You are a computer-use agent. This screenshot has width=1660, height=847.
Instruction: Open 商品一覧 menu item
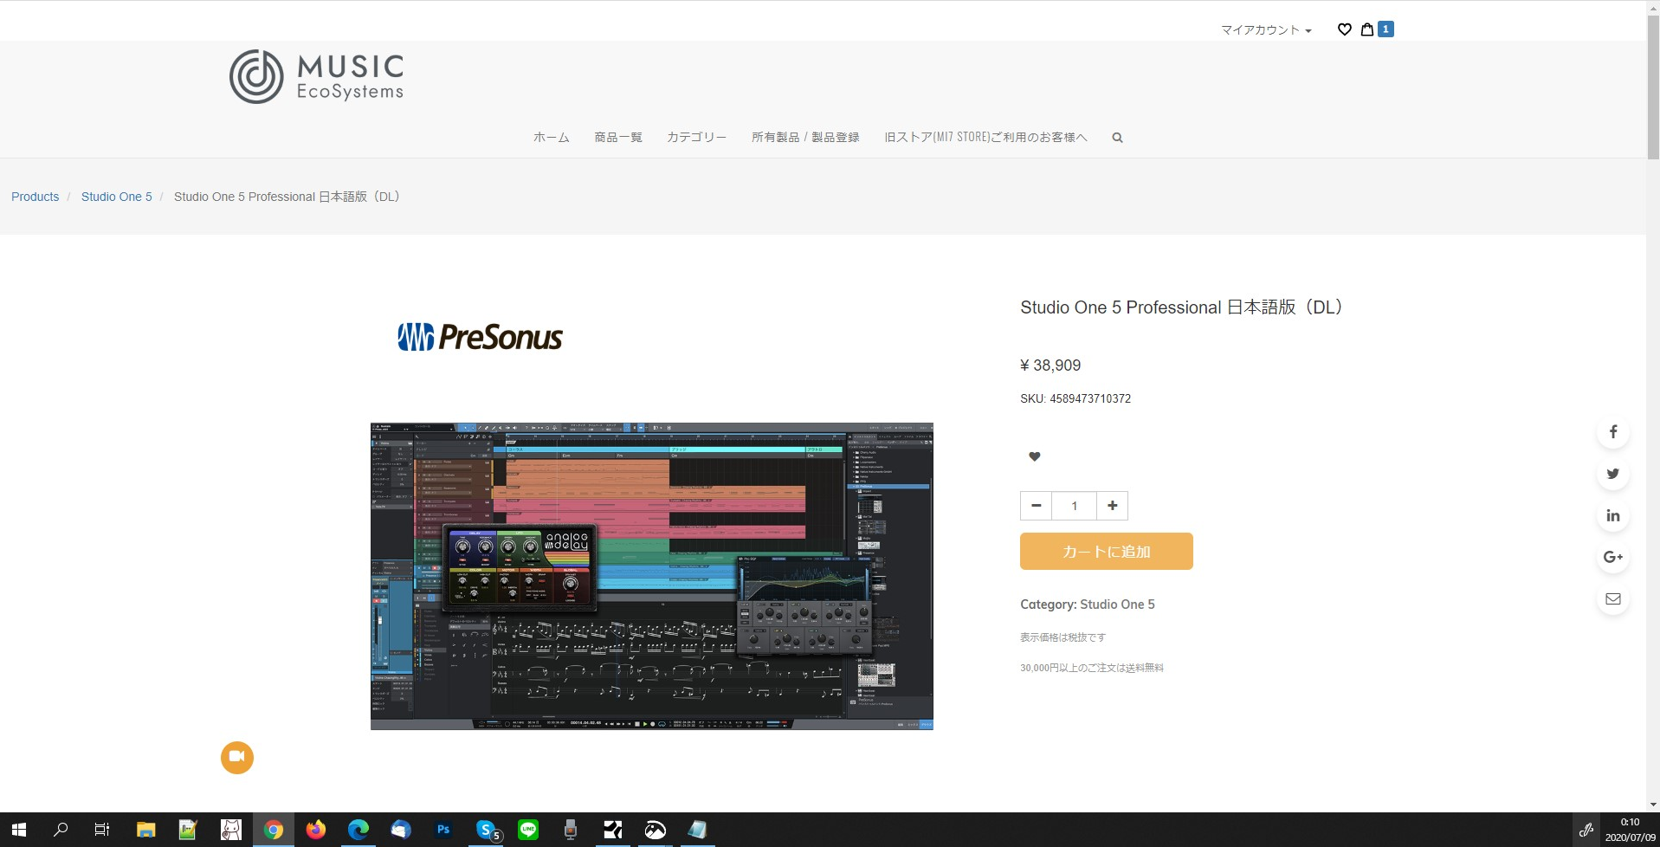coord(618,138)
